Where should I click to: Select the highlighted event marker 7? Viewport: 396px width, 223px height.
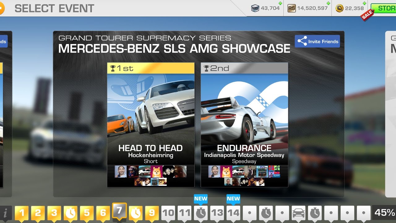click(x=119, y=212)
